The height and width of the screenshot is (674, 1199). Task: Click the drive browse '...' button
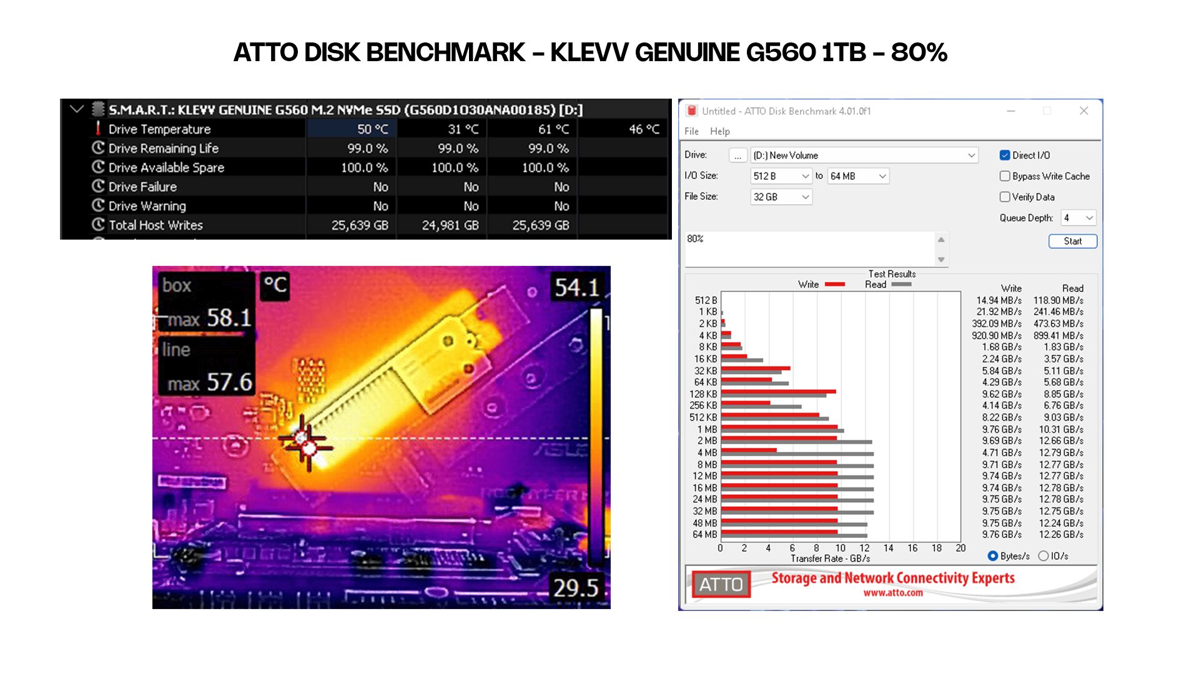pos(738,155)
